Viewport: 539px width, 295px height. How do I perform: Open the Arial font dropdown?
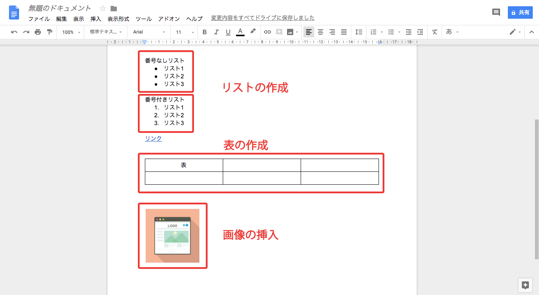click(x=149, y=32)
